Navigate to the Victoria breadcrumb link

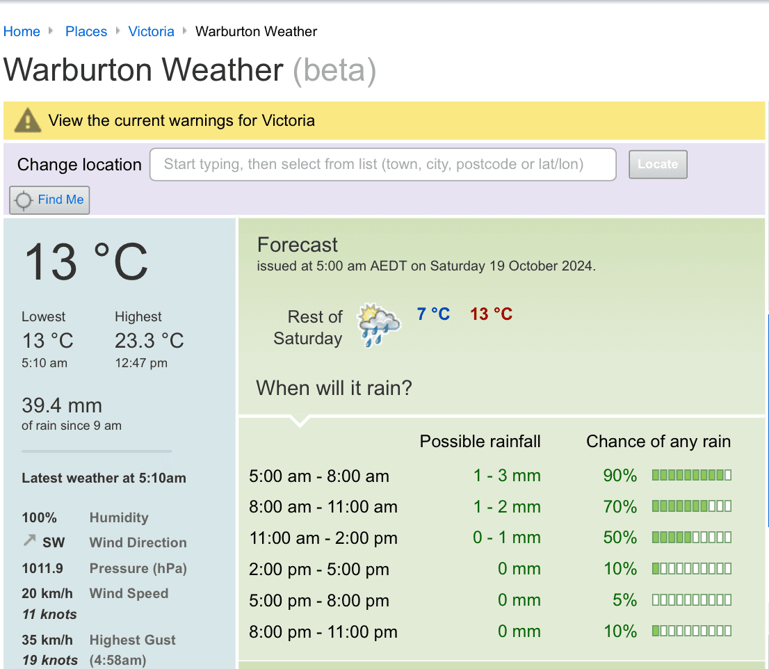point(151,31)
